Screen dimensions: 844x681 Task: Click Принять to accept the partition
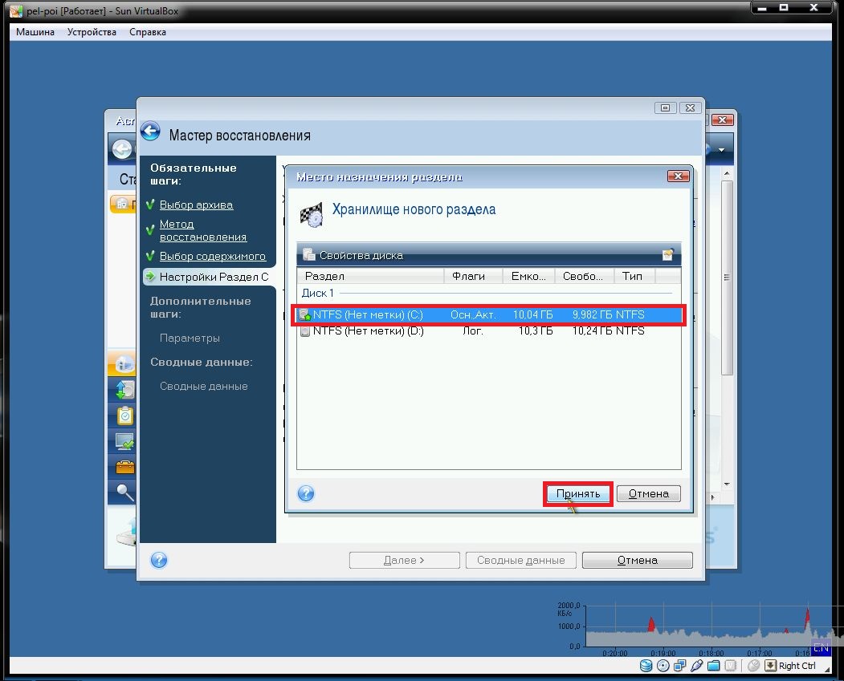578,493
